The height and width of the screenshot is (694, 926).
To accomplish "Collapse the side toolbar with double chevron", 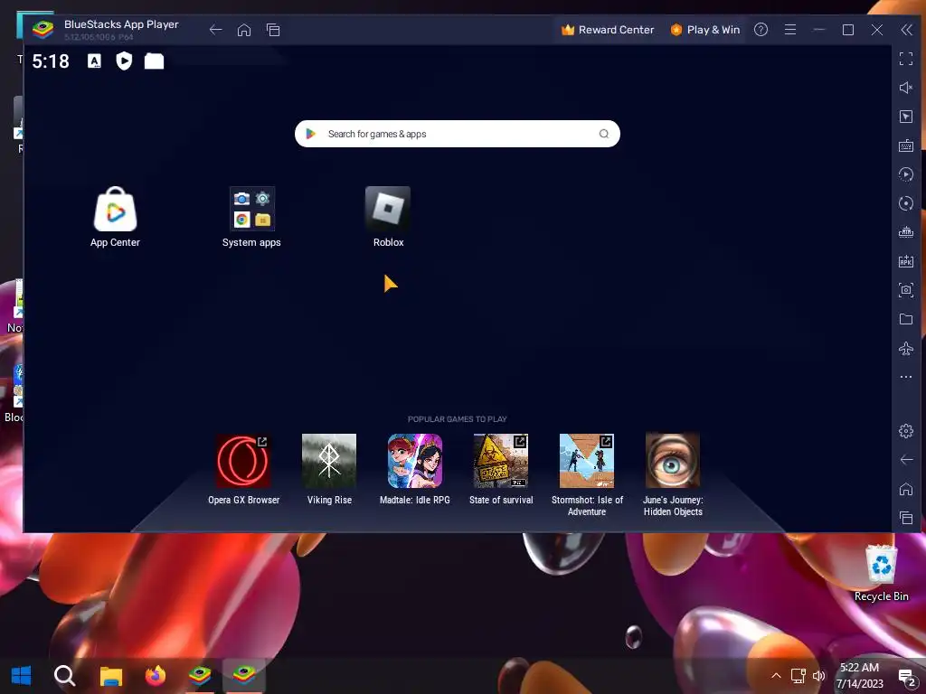I will (x=906, y=30).
